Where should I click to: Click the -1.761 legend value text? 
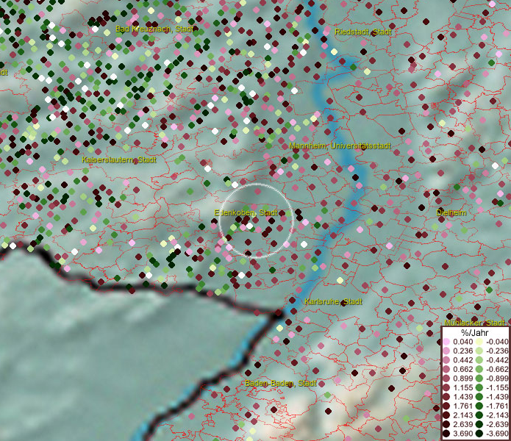tap(497, 406)
